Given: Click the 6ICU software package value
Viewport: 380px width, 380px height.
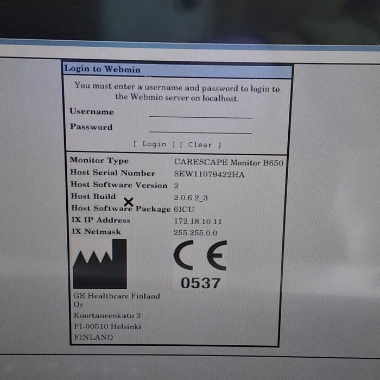Looking at the screenshot, I should (184, 209).
